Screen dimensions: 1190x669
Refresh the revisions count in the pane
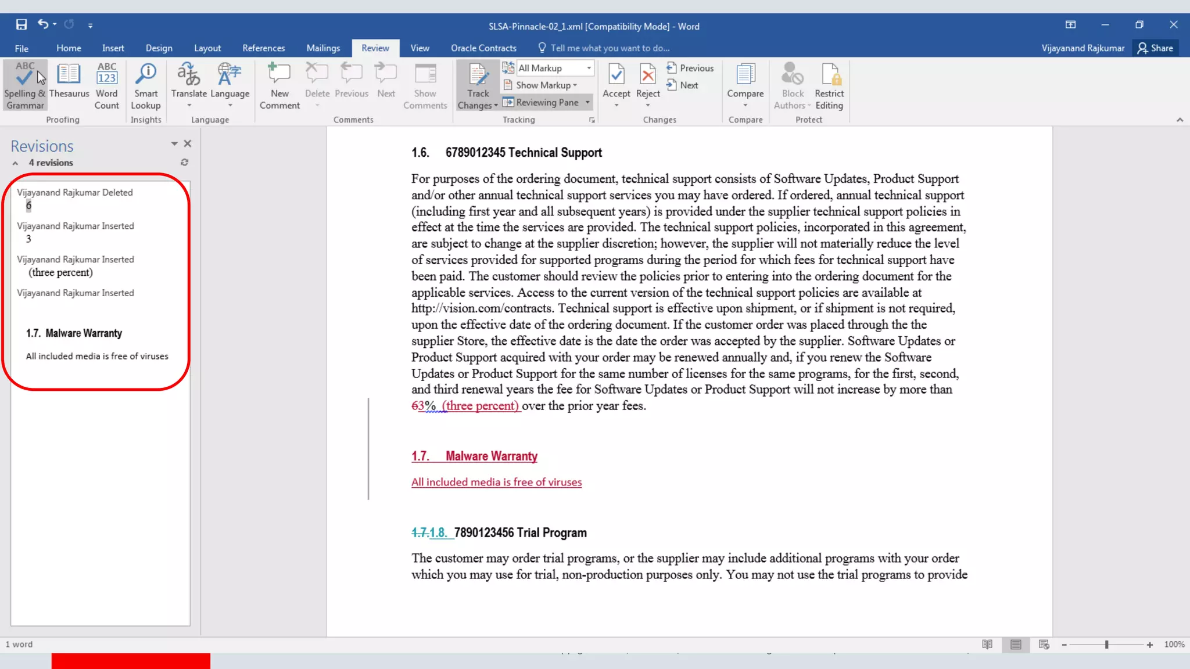pyautogui.click(x=184, y=163)
